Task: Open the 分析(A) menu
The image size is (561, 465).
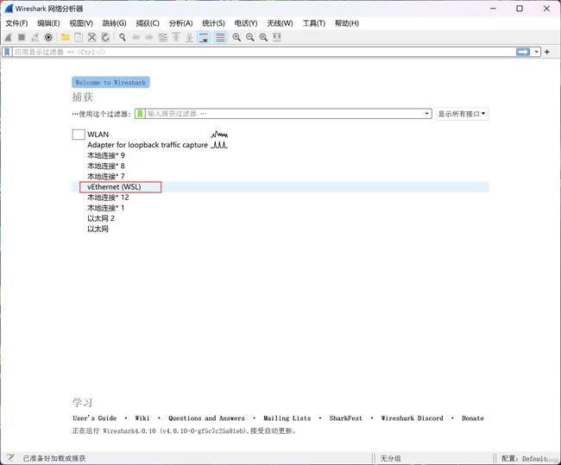Action: pos(181,23)
